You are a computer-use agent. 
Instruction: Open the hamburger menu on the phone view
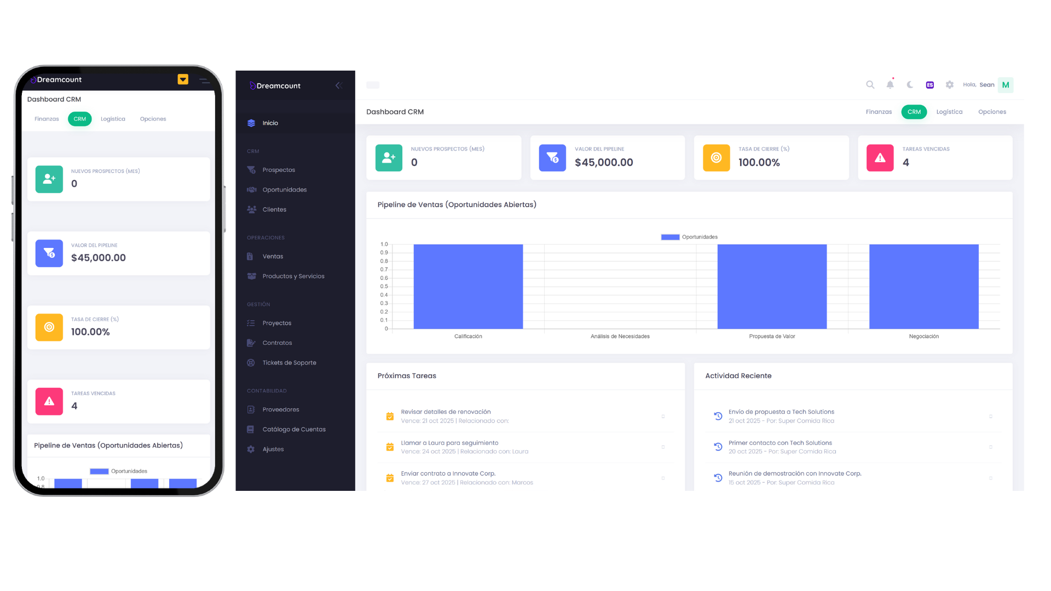click(x=204, y=80)
